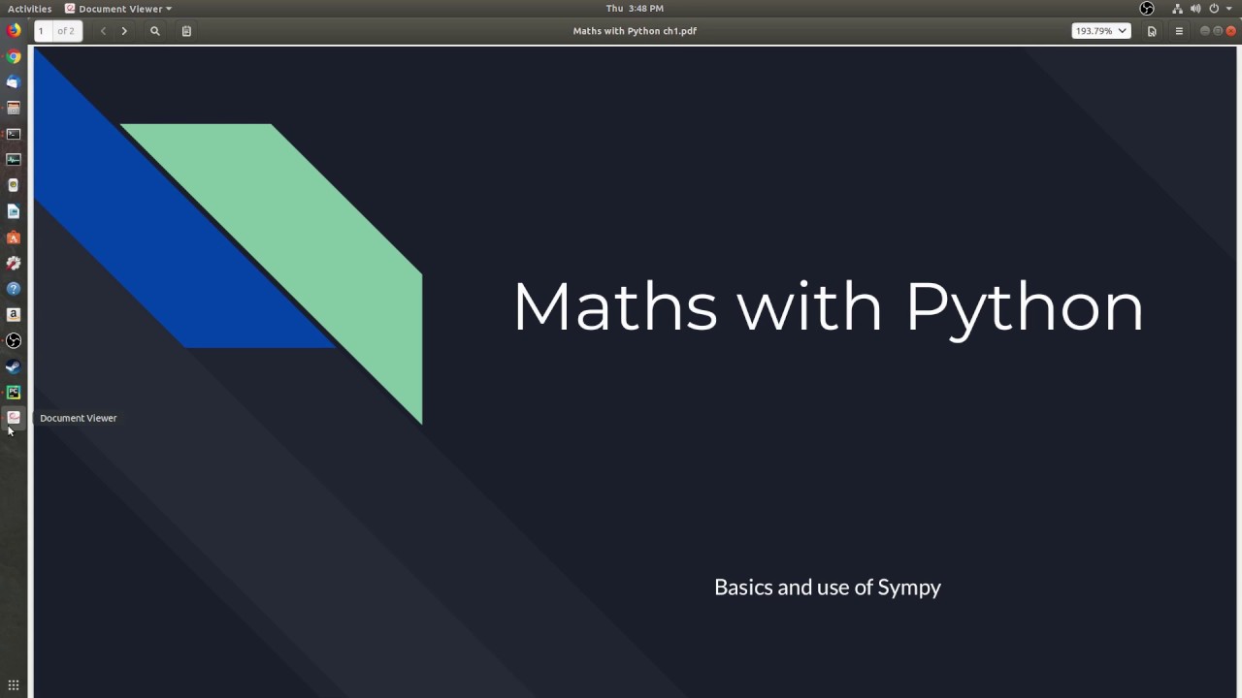Click the annotate document button

pos(186,31)
